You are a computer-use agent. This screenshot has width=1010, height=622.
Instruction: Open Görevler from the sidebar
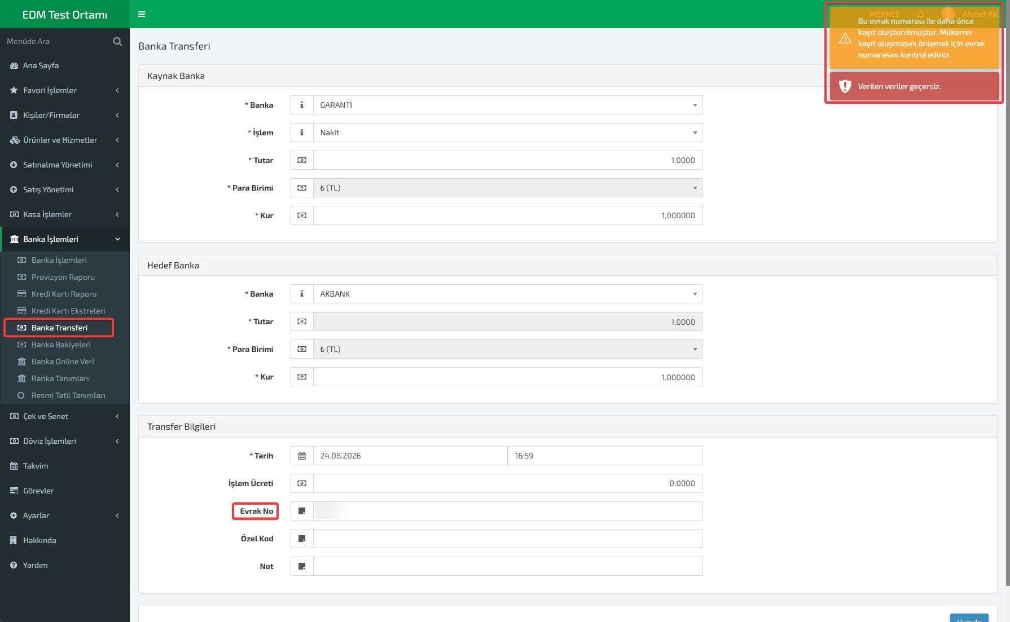[x=65, y=491]
